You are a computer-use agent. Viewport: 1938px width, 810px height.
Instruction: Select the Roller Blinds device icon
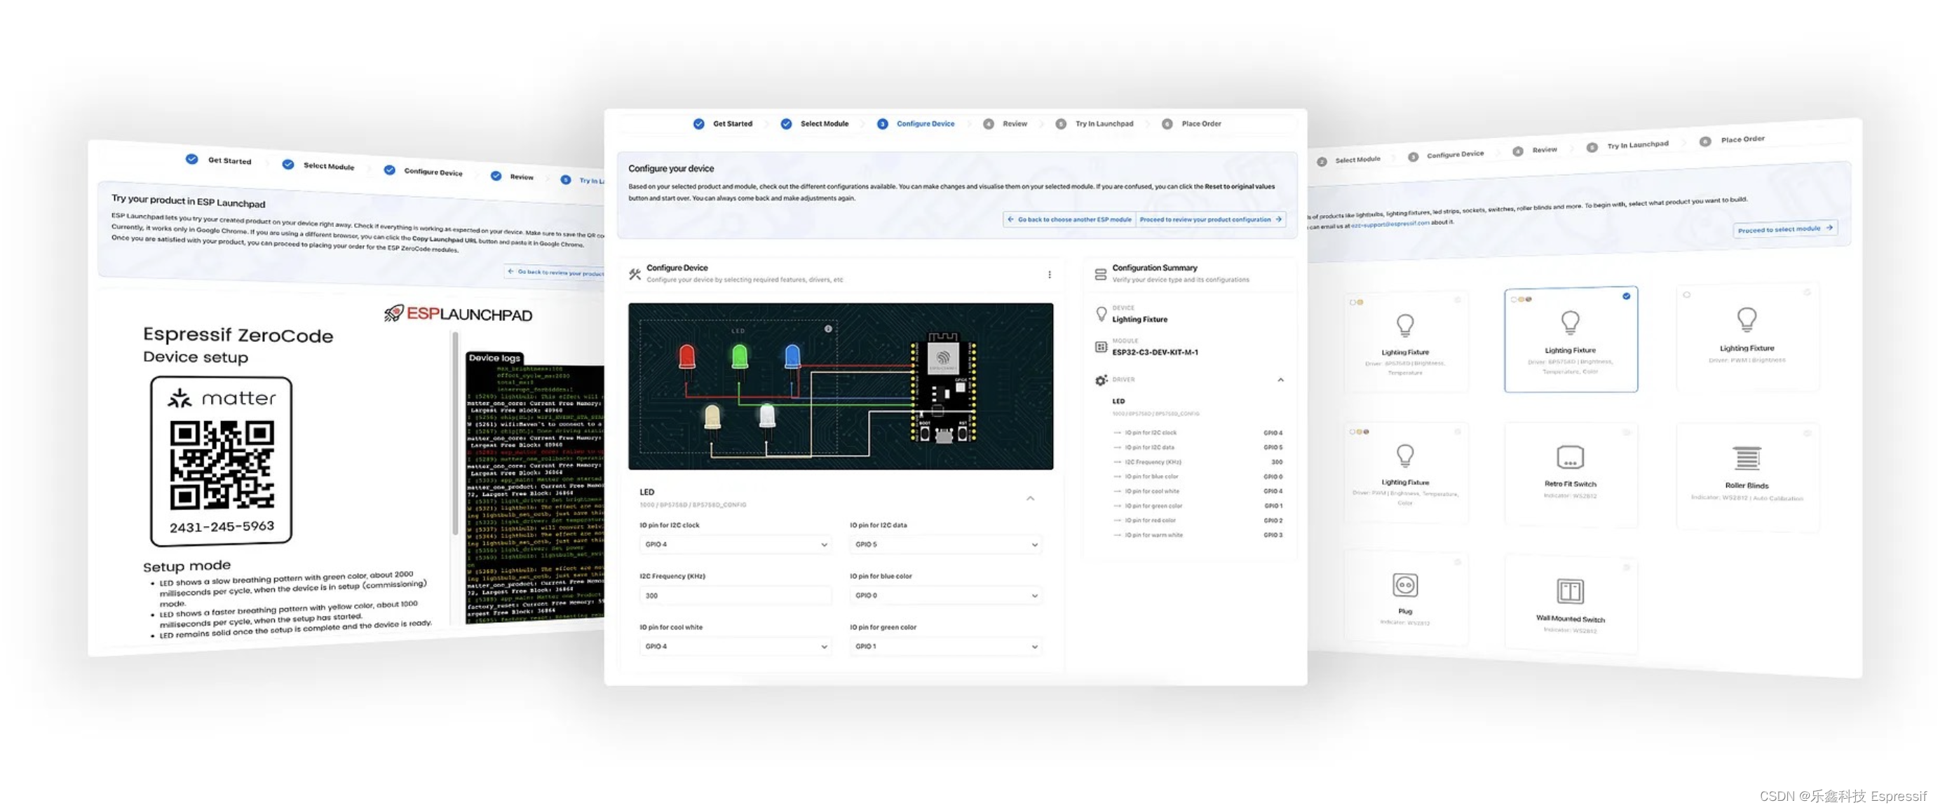[1746, 458]
